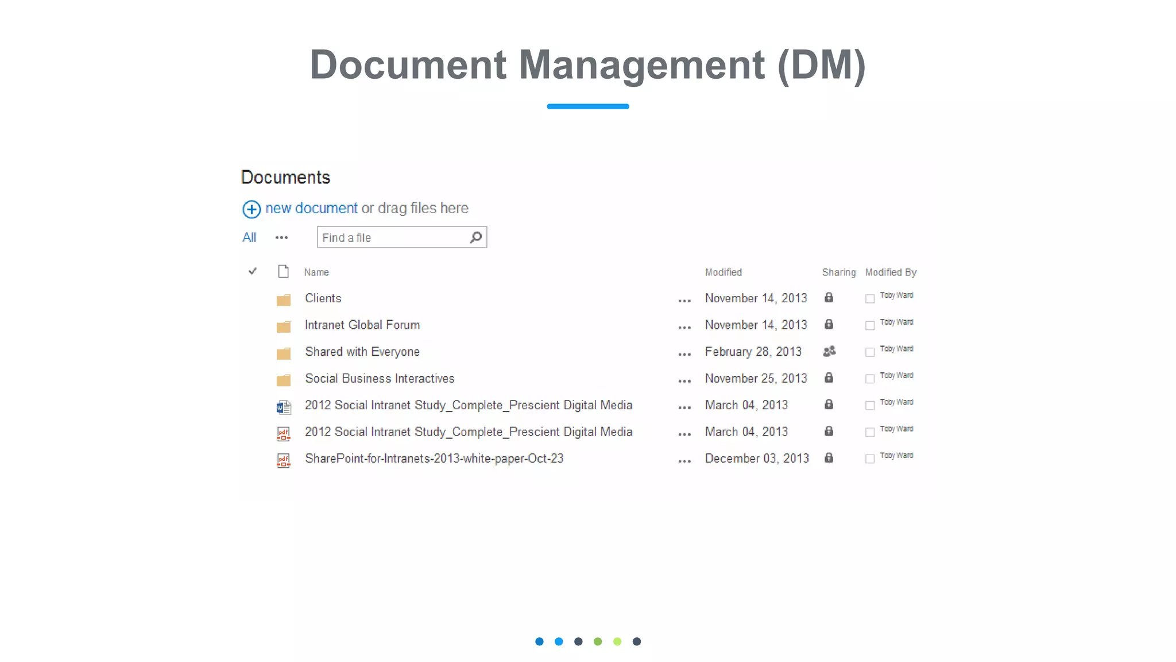Click the Modified By column header

point(891,272)
